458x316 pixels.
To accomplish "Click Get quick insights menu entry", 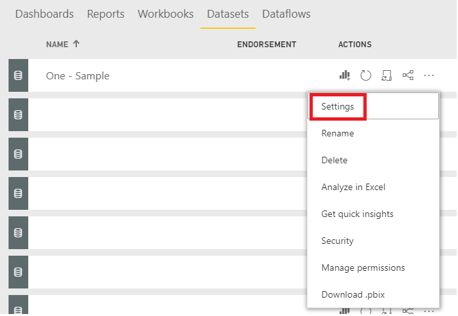I will pos(357,214).
